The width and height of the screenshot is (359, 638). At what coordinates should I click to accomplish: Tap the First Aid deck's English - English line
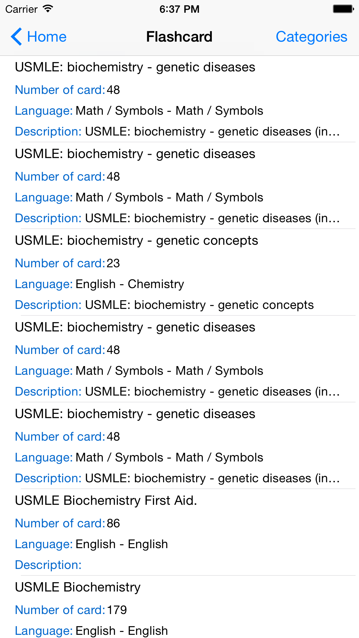121,544
